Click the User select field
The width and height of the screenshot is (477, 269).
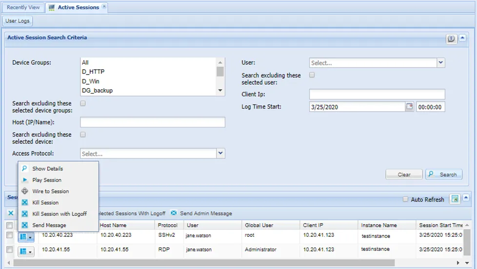pos(373,63)
